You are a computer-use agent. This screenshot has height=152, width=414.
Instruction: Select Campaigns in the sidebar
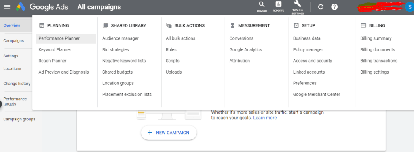click(x=13, y=41)
